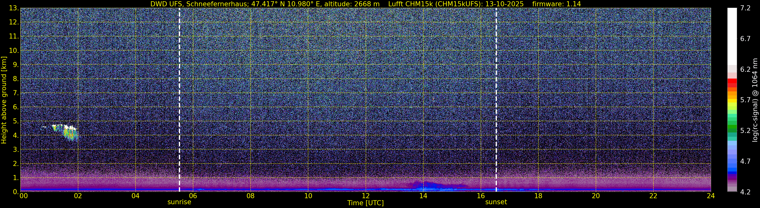Click the x-axis tick label '00'
The height and width of the screenshot is (208, 760).
click(x=24, y=196)
